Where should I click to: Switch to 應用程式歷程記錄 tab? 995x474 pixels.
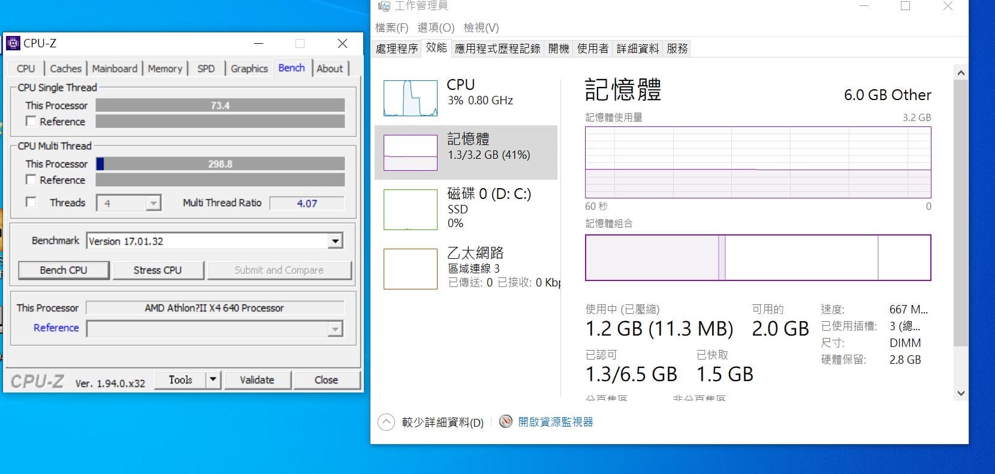(497, 49)
